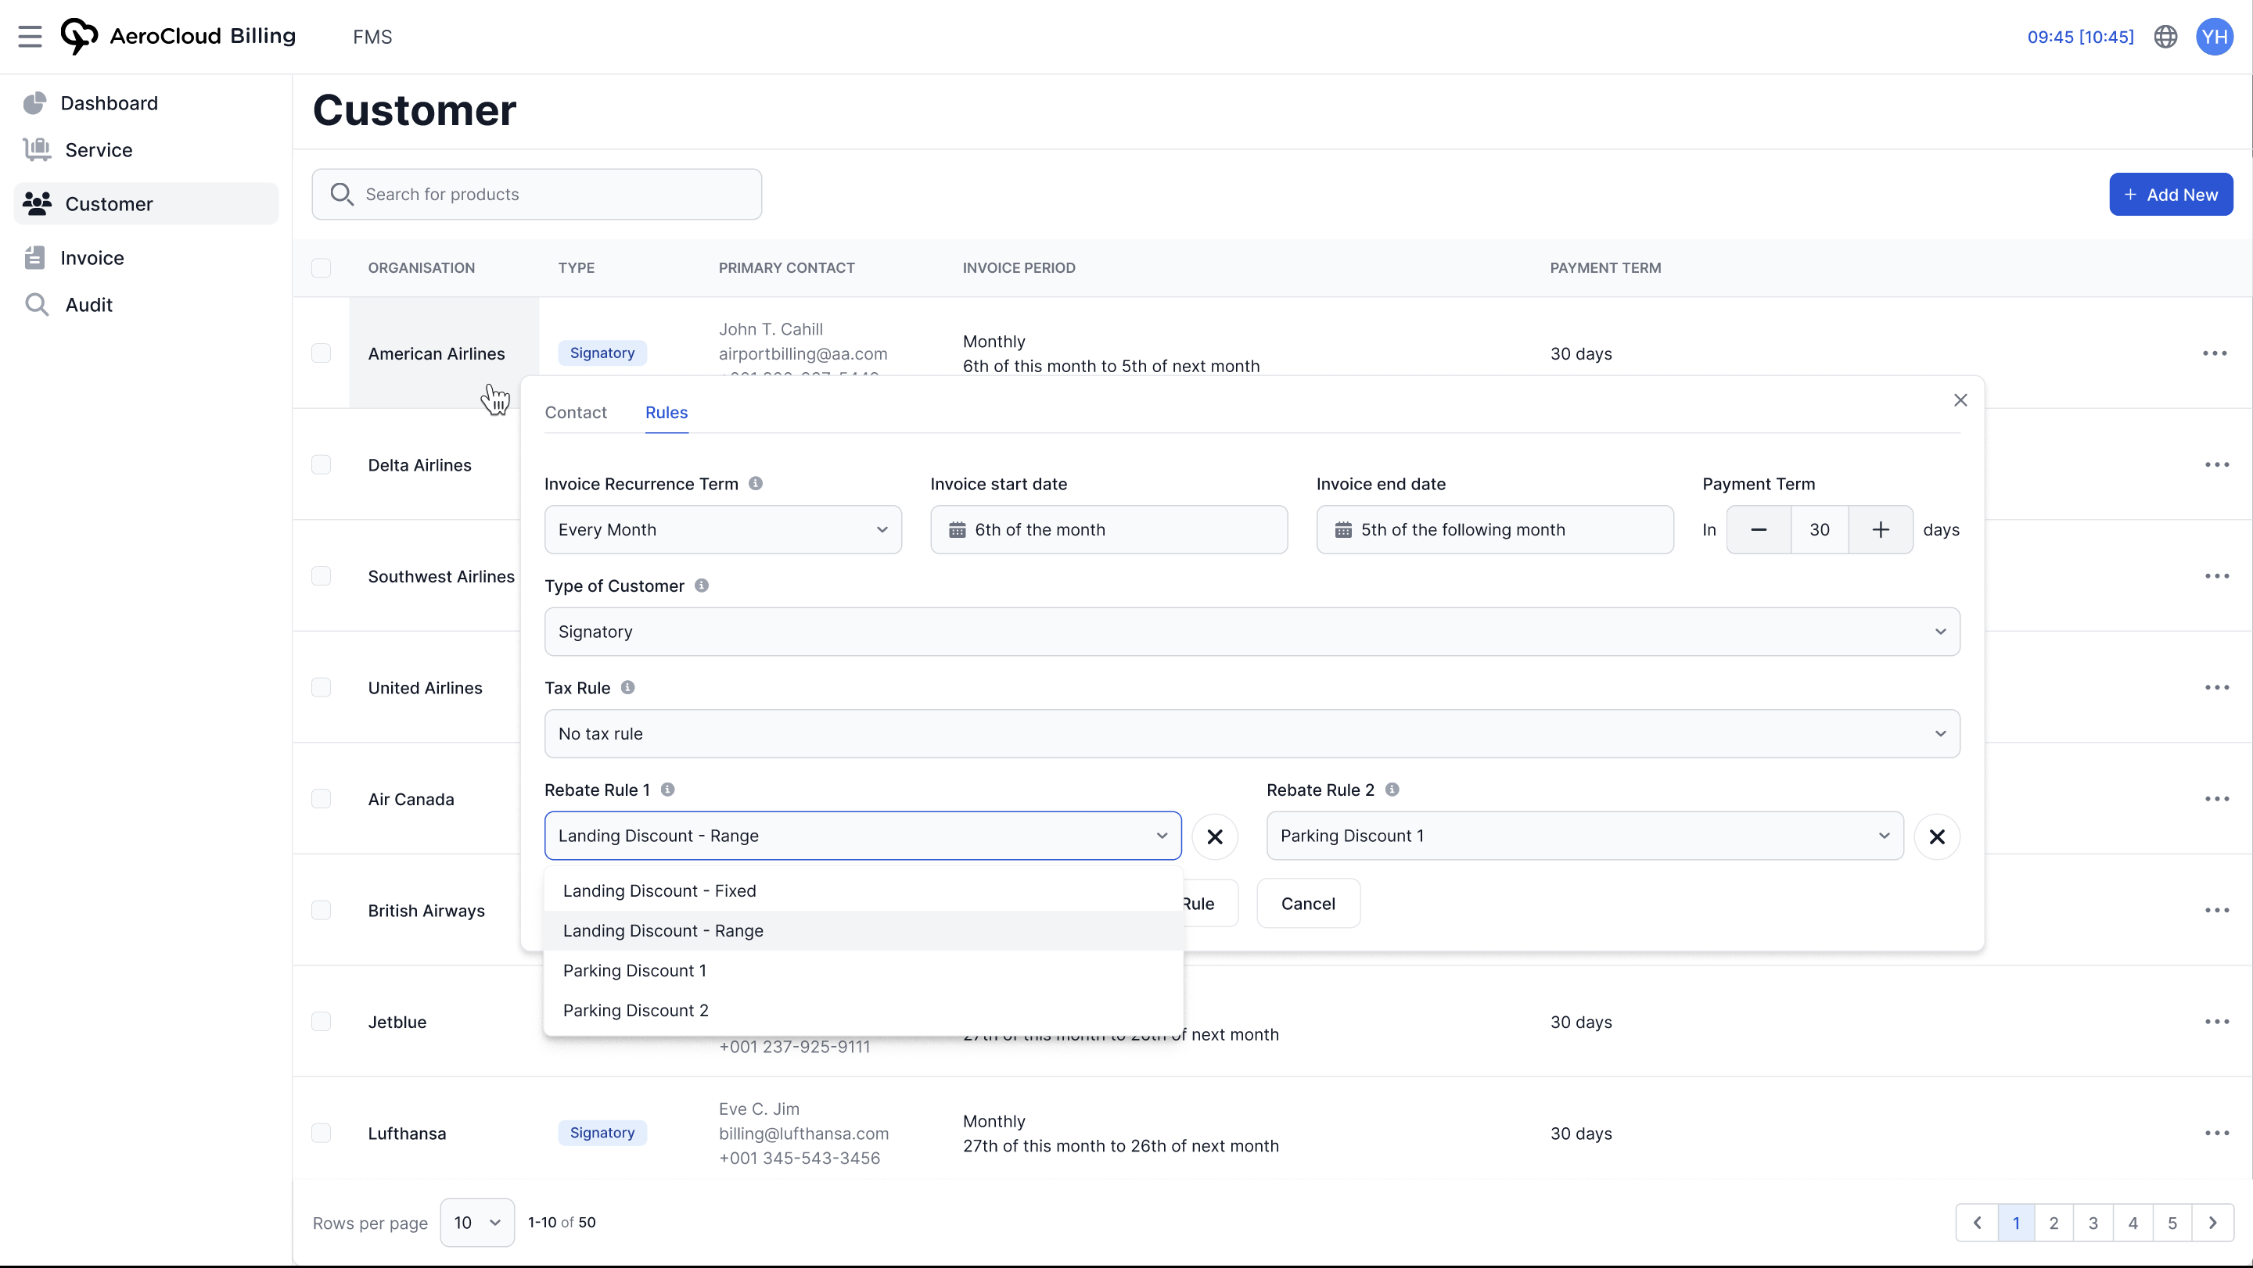This screenshot has width=2253, height=1268.
Task: Click the Cancel button
Action: click(1307, 904)
